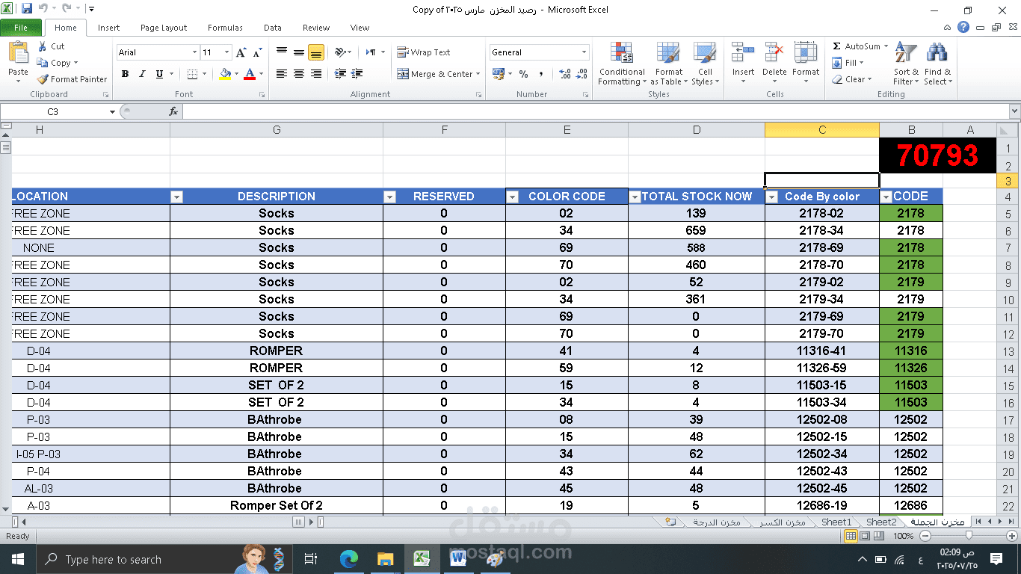Image resolution: width=1021 pixels, height=574 pixels.
Task: Open the Font name box showing Arial
Action: coord(158,52)
